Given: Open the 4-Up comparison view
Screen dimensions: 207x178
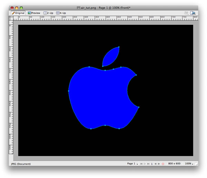Looking at the screenshot, I should click(x=61, y=13).
